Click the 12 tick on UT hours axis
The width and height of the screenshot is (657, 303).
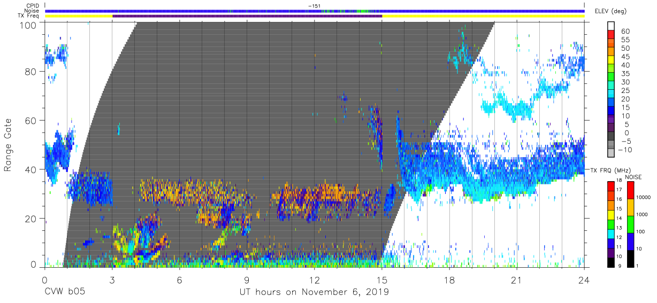coord(314,280)
